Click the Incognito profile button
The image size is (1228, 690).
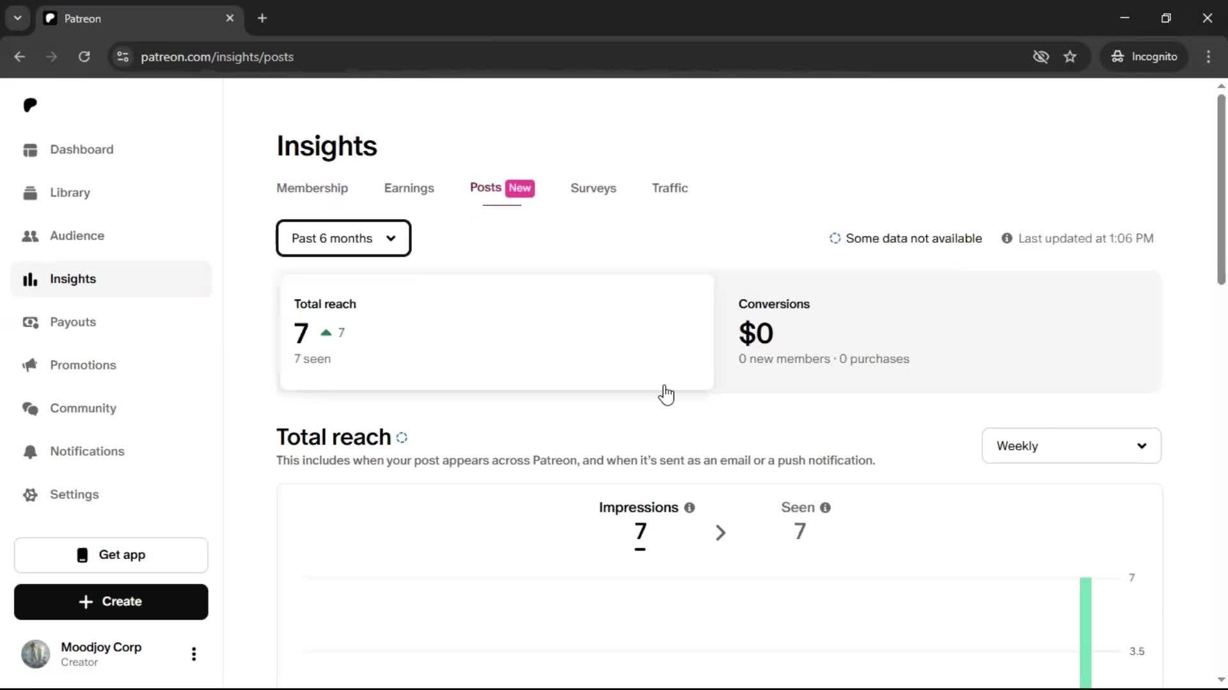[1144, 57]
